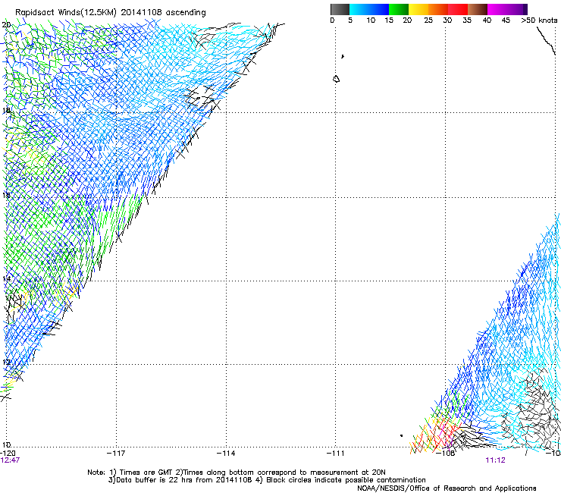
Task: Select the red 30-35 knots legend swatch
Action: click(458, 9)
